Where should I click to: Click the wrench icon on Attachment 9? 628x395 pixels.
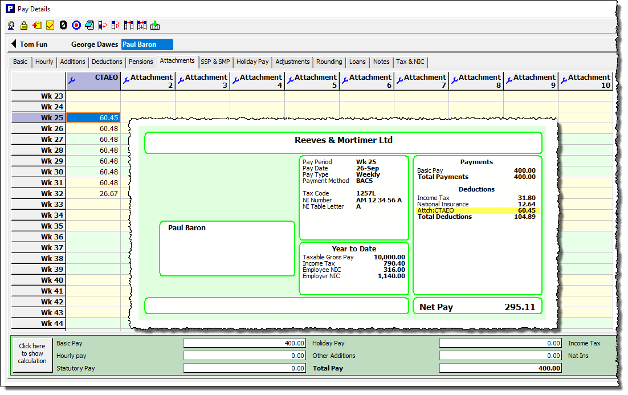click(509, 80)
